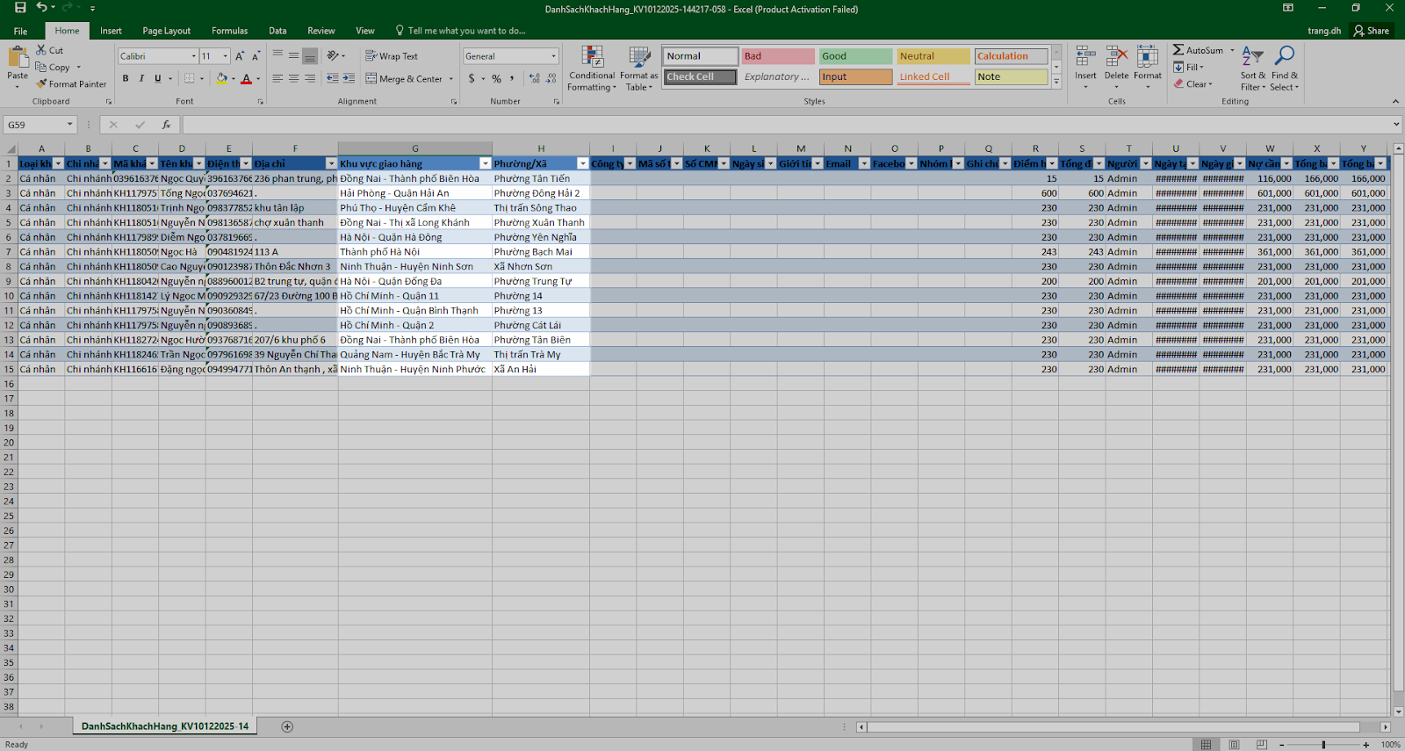Open the Clear eraser menu

point(1193,84)
